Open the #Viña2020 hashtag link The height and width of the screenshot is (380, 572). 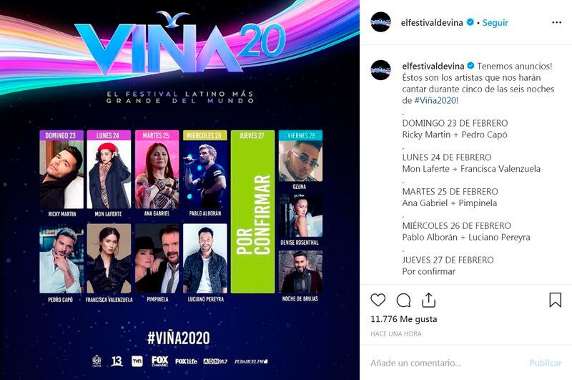coord(435,100)
